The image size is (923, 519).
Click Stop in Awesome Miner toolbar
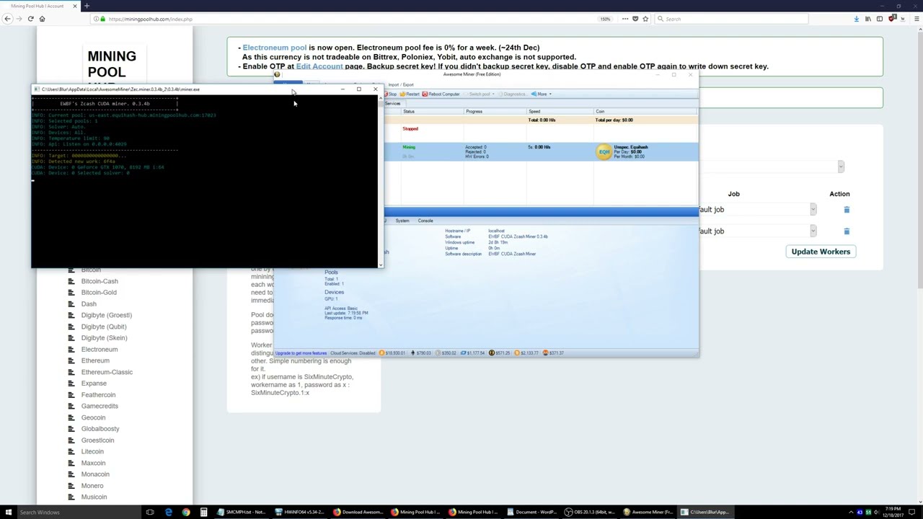[391, 94]
